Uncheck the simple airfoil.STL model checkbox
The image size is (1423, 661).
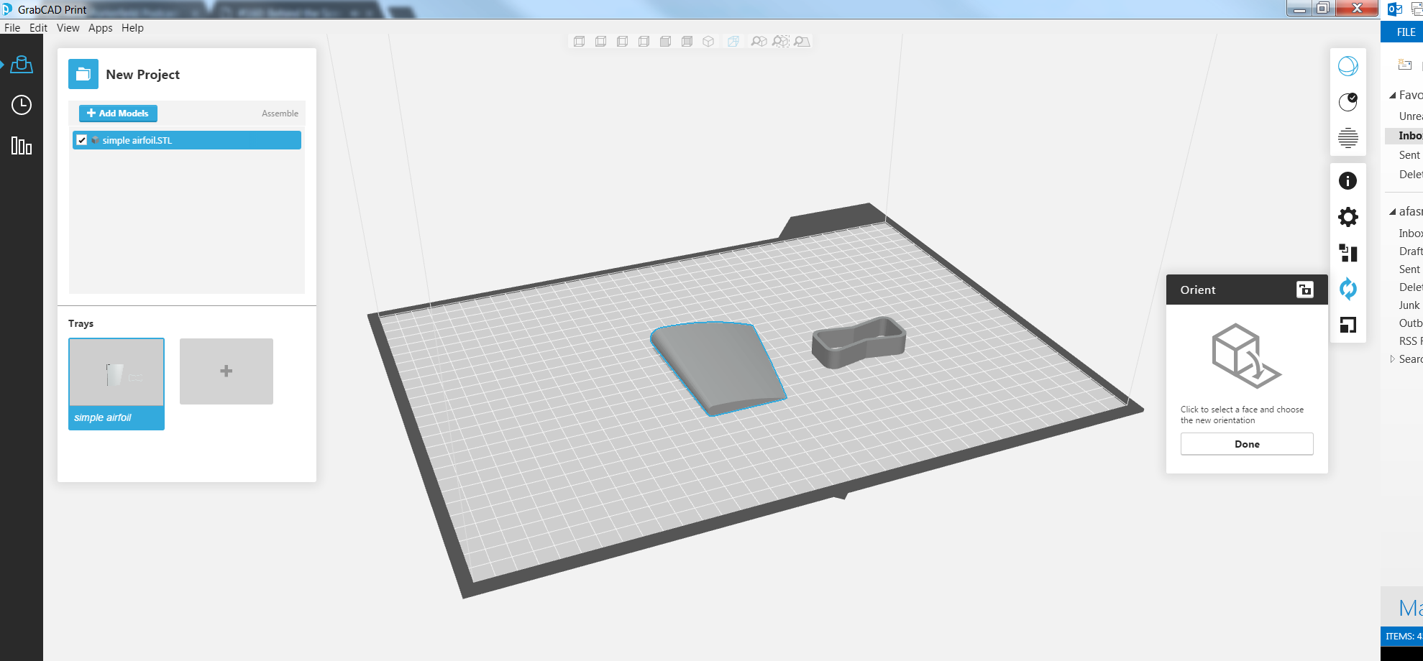(x=81, y=140)
